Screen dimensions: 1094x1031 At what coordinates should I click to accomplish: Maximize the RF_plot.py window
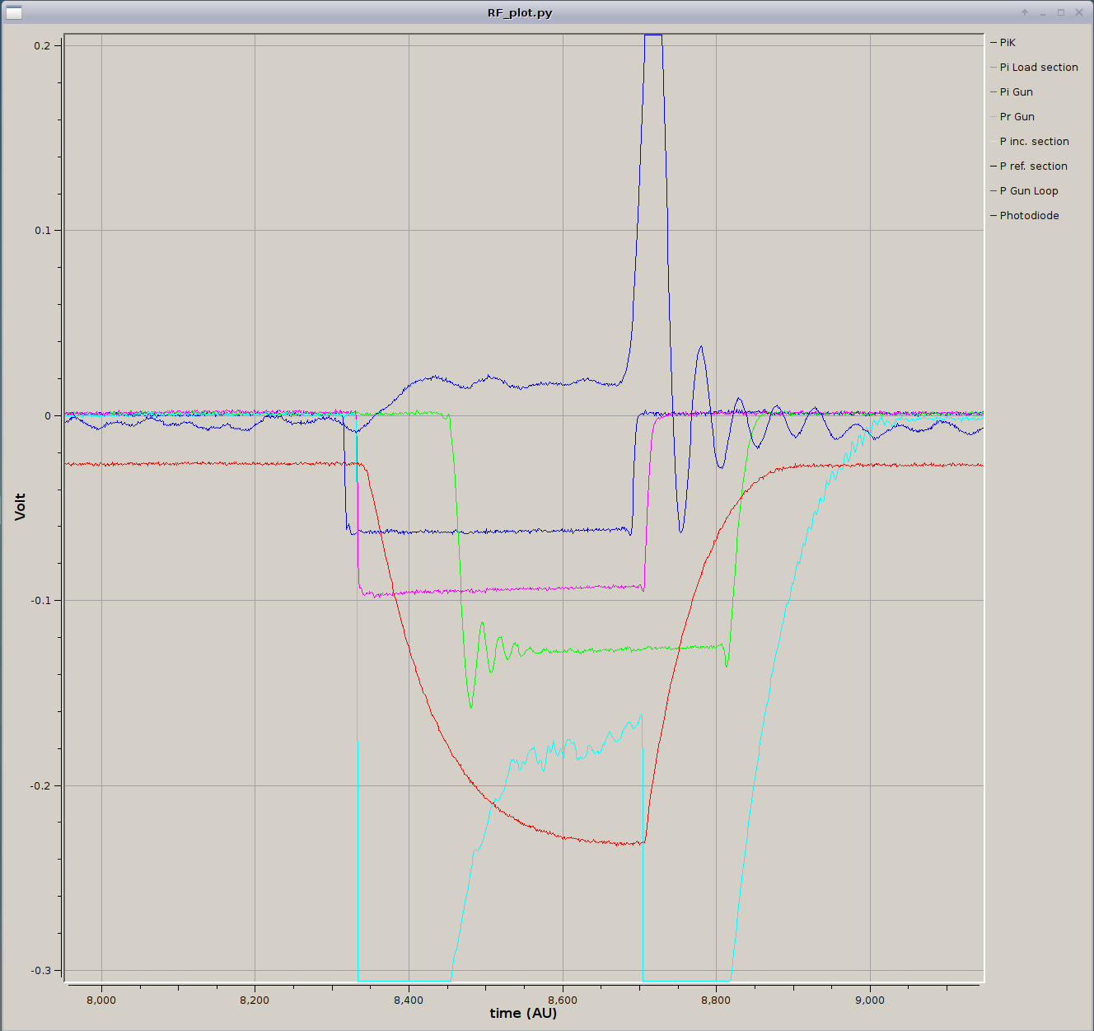1061,12
